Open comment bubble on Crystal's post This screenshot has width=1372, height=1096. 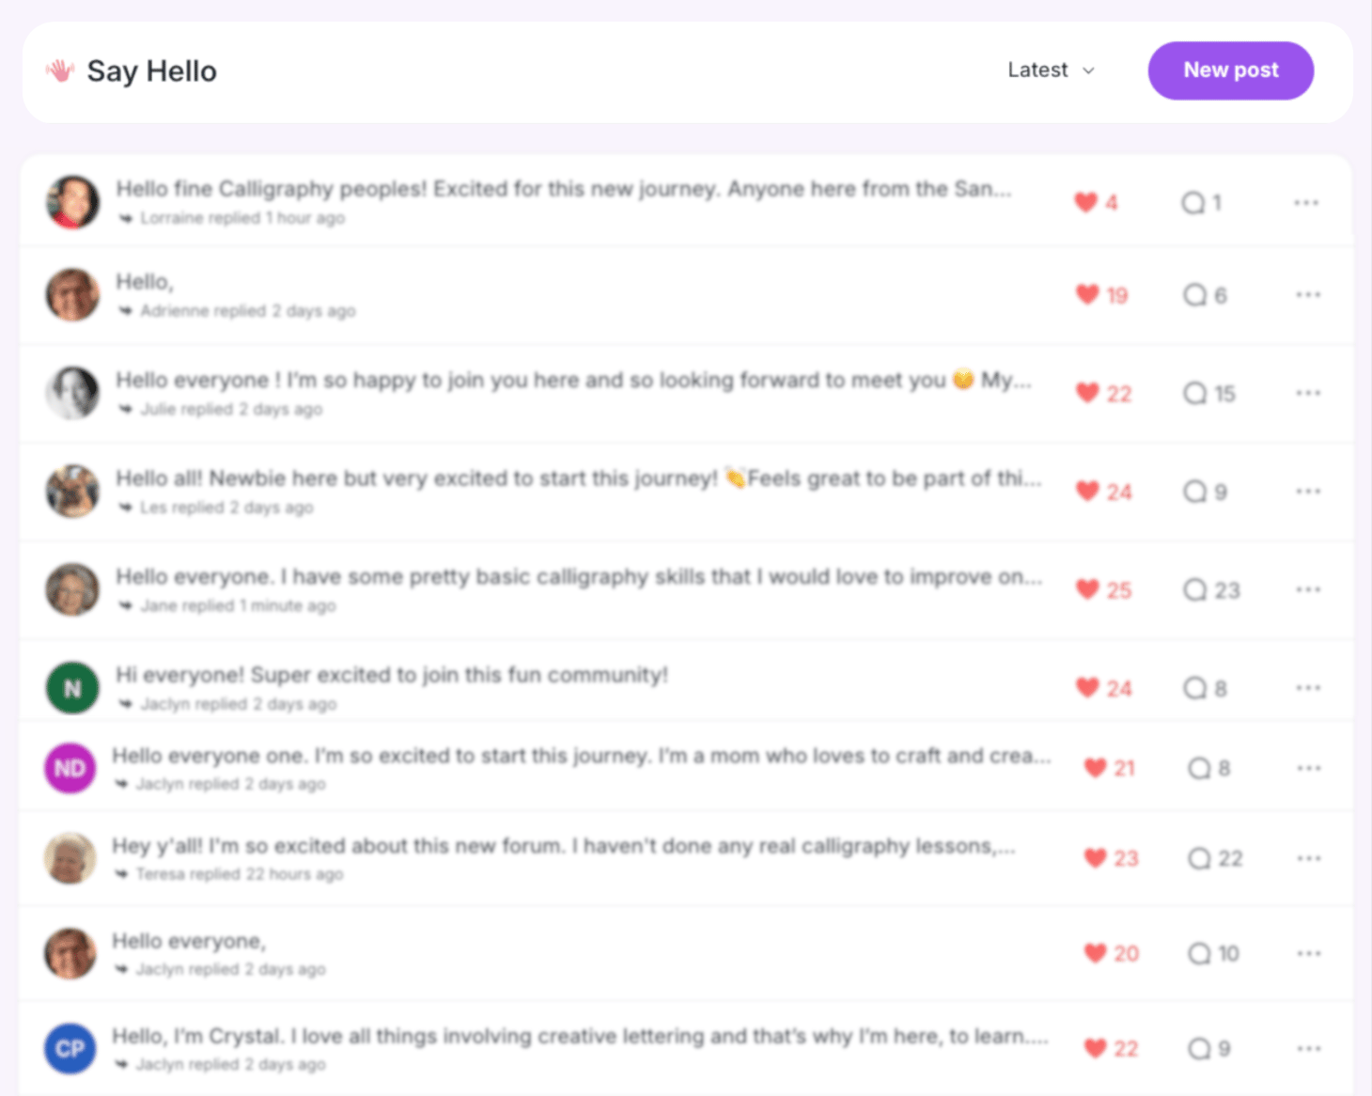pyautogui.click(x=1200, y=1048)
